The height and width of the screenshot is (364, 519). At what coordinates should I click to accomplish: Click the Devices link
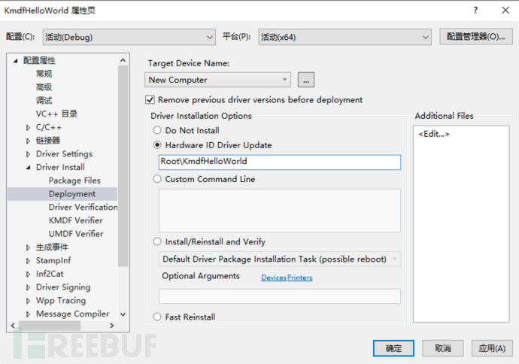pos(274,278)
